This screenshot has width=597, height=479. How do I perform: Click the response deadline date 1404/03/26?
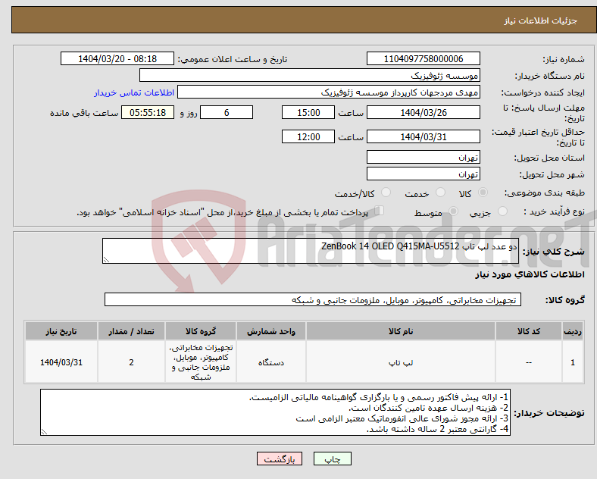(x=423, y=112)
